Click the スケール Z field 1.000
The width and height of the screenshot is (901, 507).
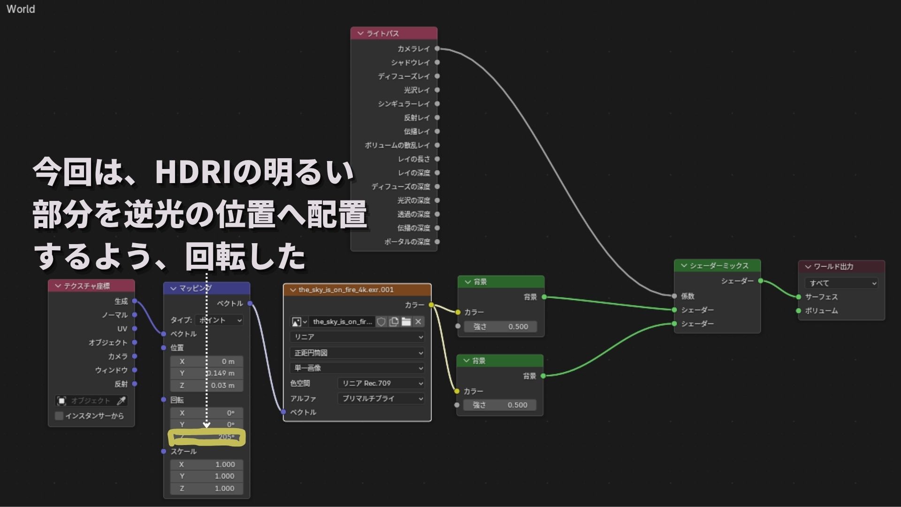[x=206, y=488]
